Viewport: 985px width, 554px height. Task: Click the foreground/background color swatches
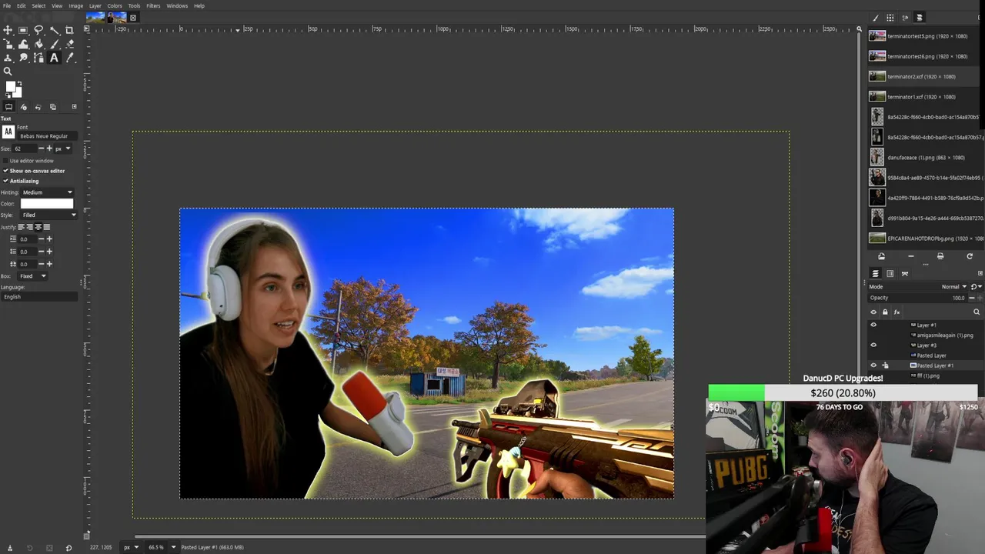click(x=13, y=89)
